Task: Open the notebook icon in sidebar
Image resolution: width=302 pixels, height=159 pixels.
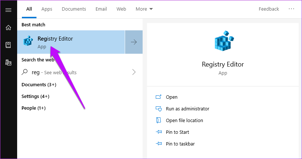Action: (x=8, y=45)
